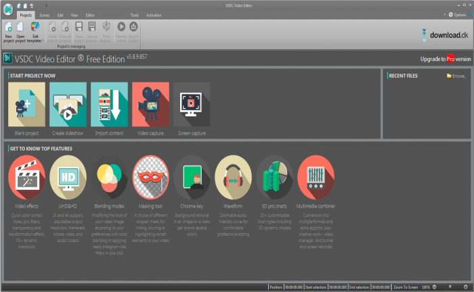
Task: Click the Video effects clapperboard icon
Action: (26, 177)
